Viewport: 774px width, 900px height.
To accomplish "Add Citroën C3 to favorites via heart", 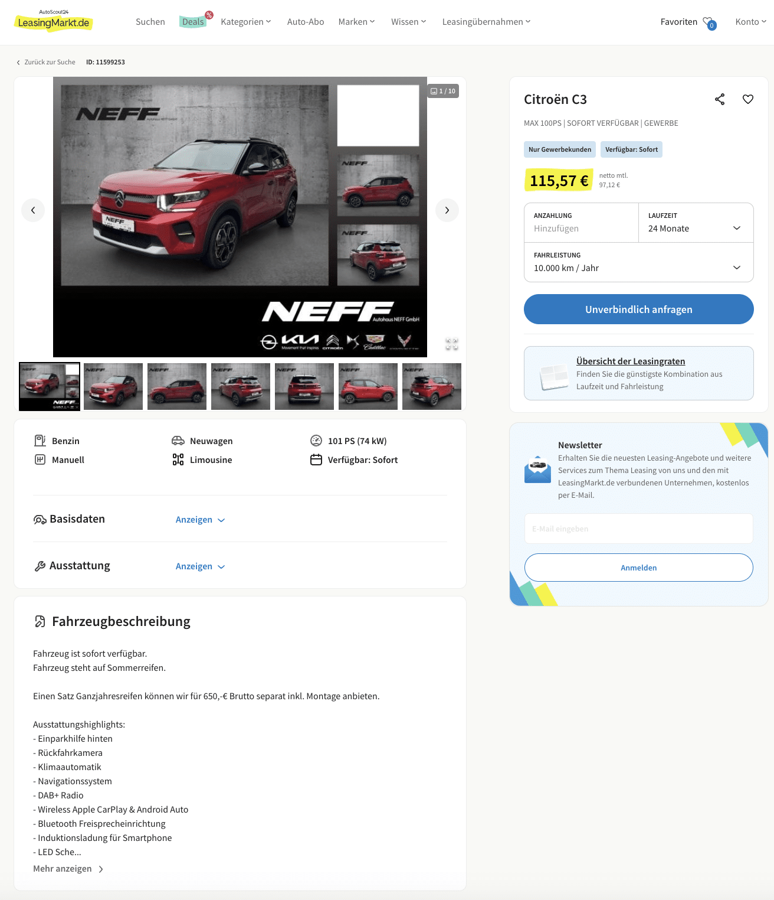I will coord(748,99).
